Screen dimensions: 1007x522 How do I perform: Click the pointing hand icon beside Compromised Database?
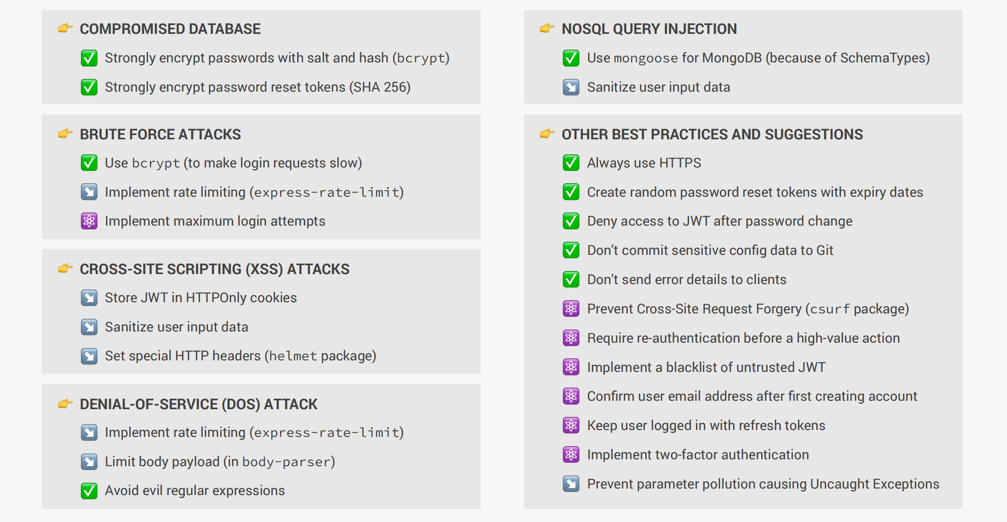coord(65,28)
